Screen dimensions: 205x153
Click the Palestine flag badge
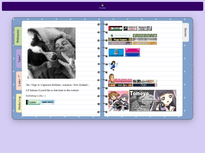pyautogui.click(x=115, y=28)
